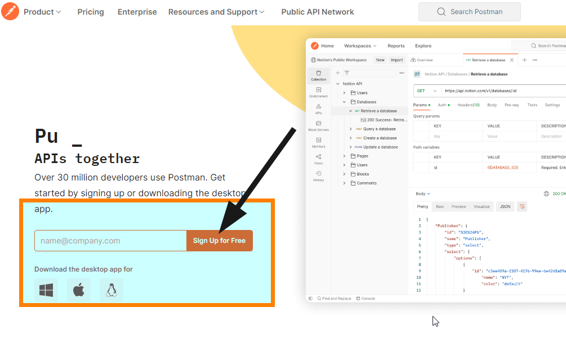Open the Enterprise menu item
Viewport: 566px width, 343px height.
(x=137, y=12)
